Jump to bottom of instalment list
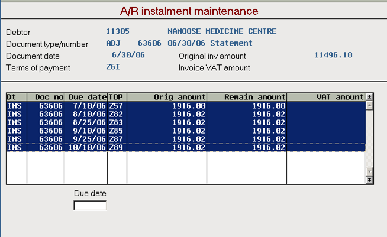This screenshot has height=237, width=387. click(x=369, y=180)
